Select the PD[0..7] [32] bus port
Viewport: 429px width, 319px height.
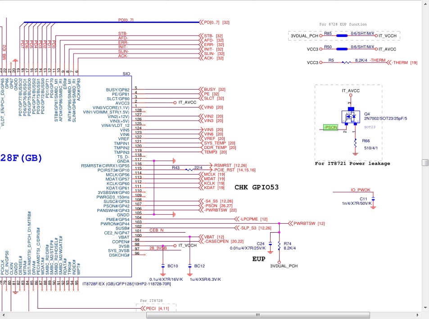point(214,22)
